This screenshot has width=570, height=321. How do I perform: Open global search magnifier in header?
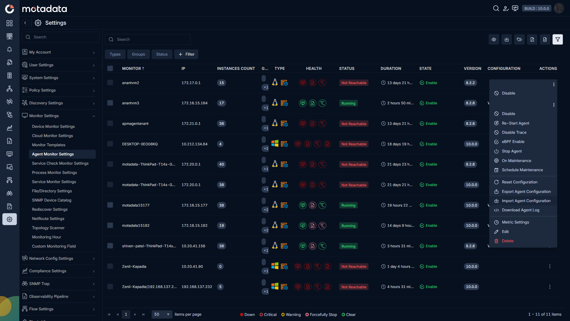pos(496,8)
